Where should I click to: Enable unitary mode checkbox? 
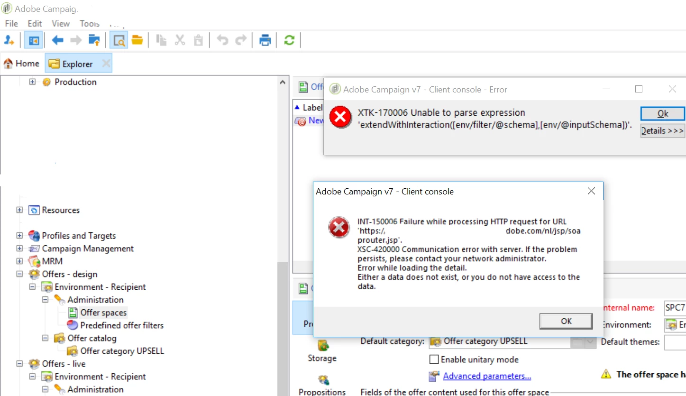434,359
